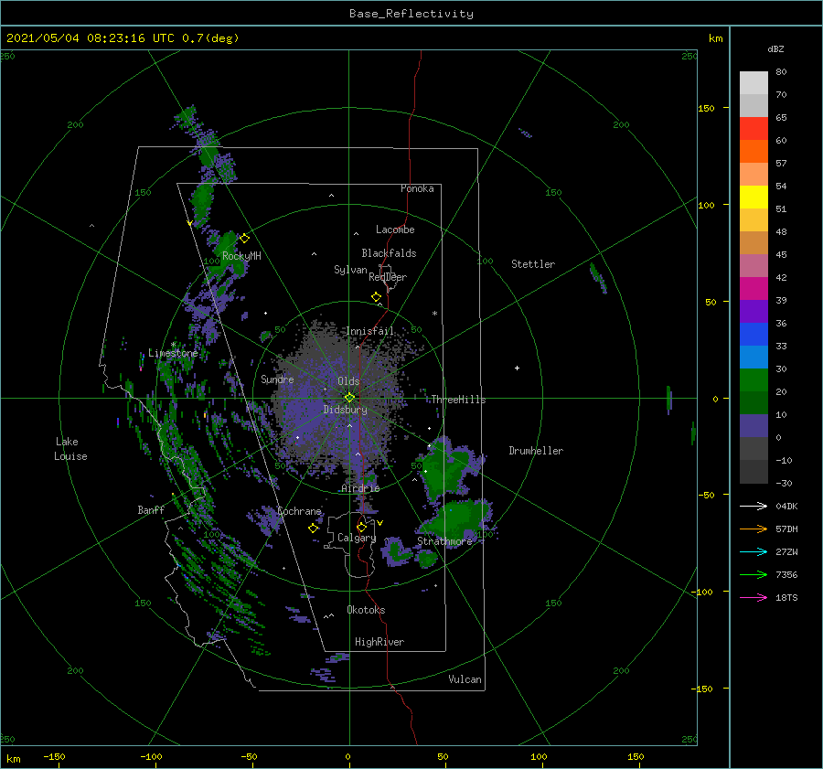Click the Limestone label

point(173,353)
